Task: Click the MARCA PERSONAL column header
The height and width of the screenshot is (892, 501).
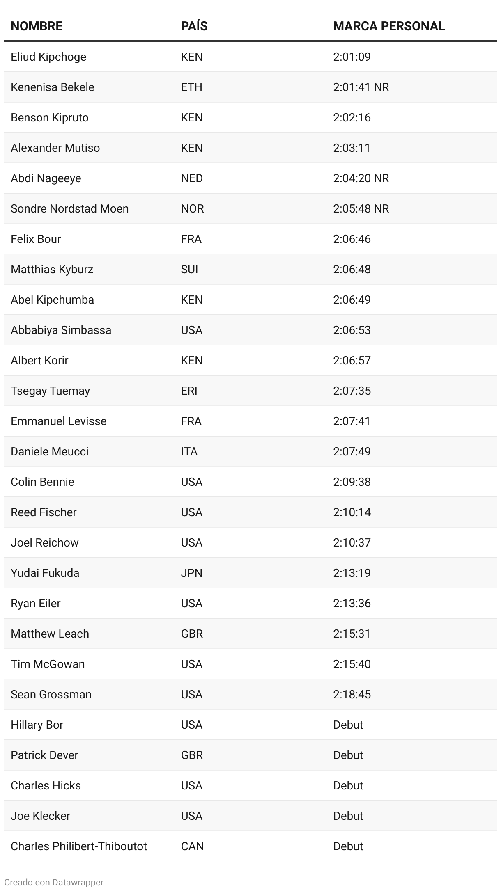Action: pyautogui.click(x=388, y=26)
